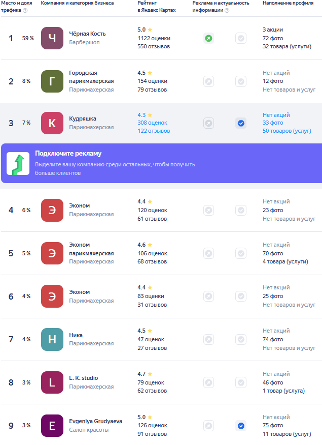The width and height of the screenshot is (322, 445).
Task: Click advertising icon in Ника row
Action: pos(208,339)
